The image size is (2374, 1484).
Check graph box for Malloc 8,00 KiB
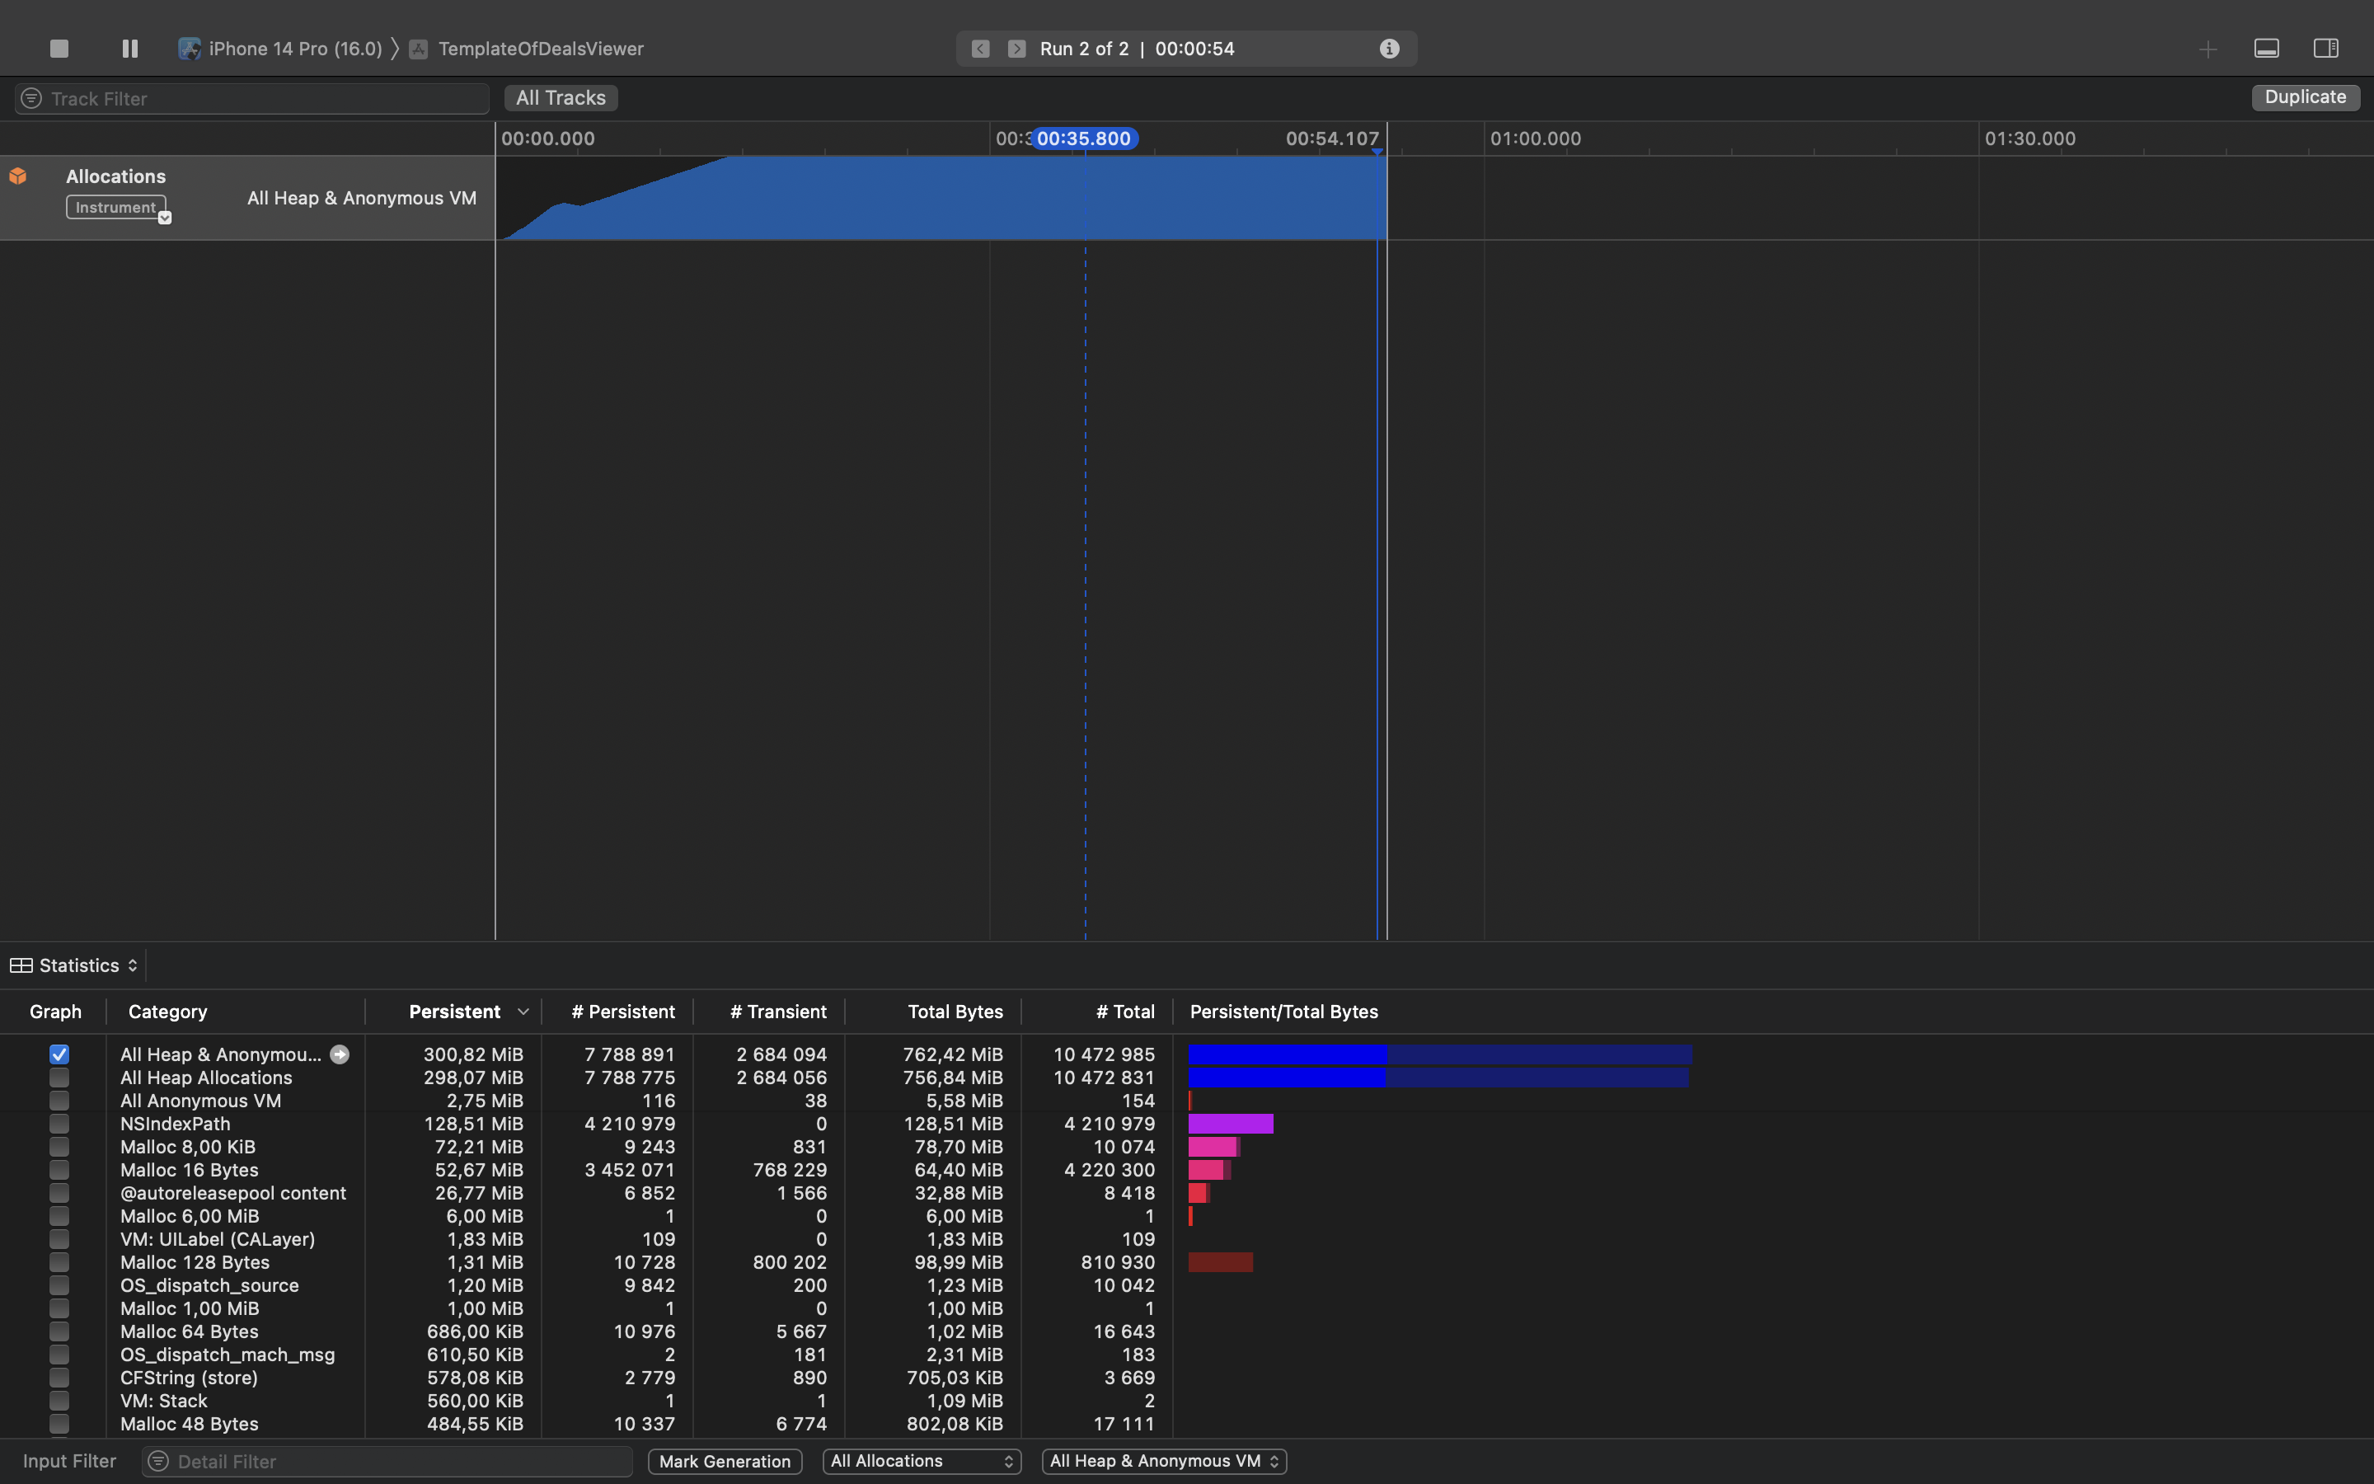tap(59, 1146)
